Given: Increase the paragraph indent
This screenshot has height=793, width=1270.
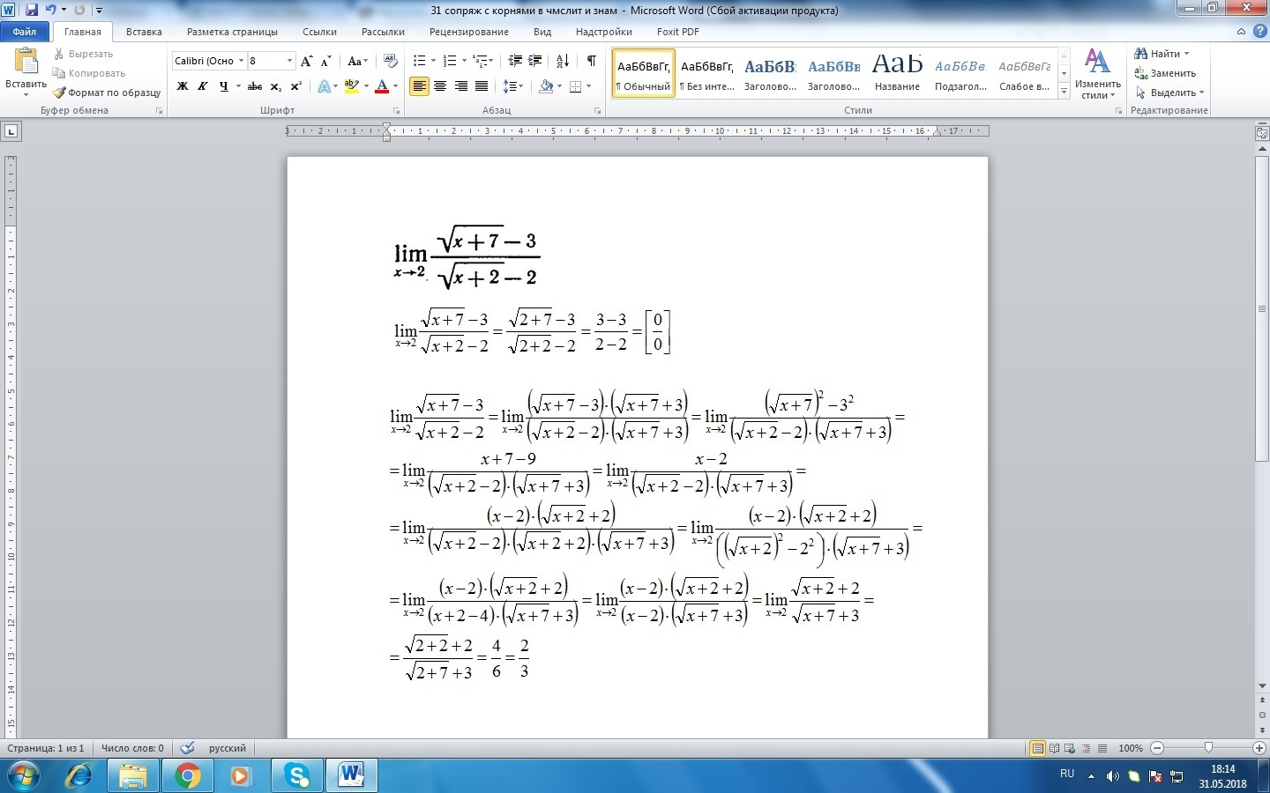Looking at the screenshot, I should [535, 61].
